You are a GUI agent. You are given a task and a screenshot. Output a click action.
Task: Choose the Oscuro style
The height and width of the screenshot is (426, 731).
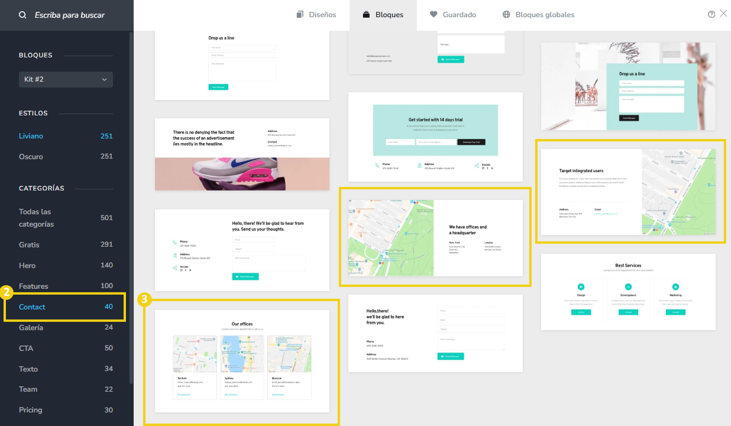[x=31, y=157]
